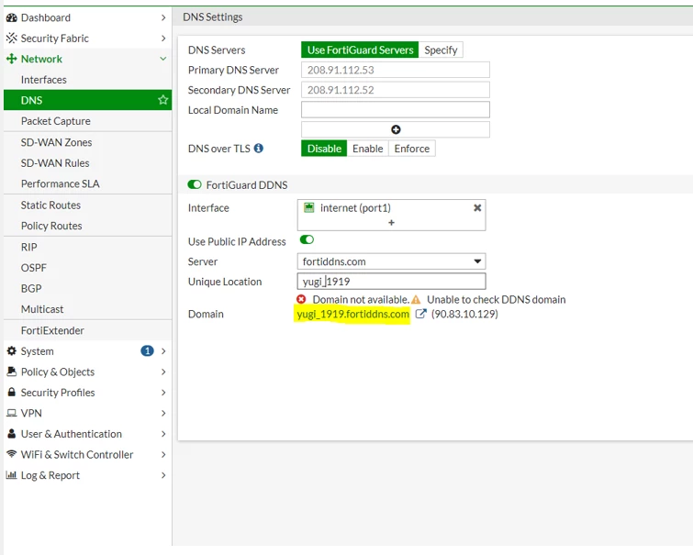Viewport: 693px width, 555px height.
Task: Collapse the Network menu section
Action: 163,59
